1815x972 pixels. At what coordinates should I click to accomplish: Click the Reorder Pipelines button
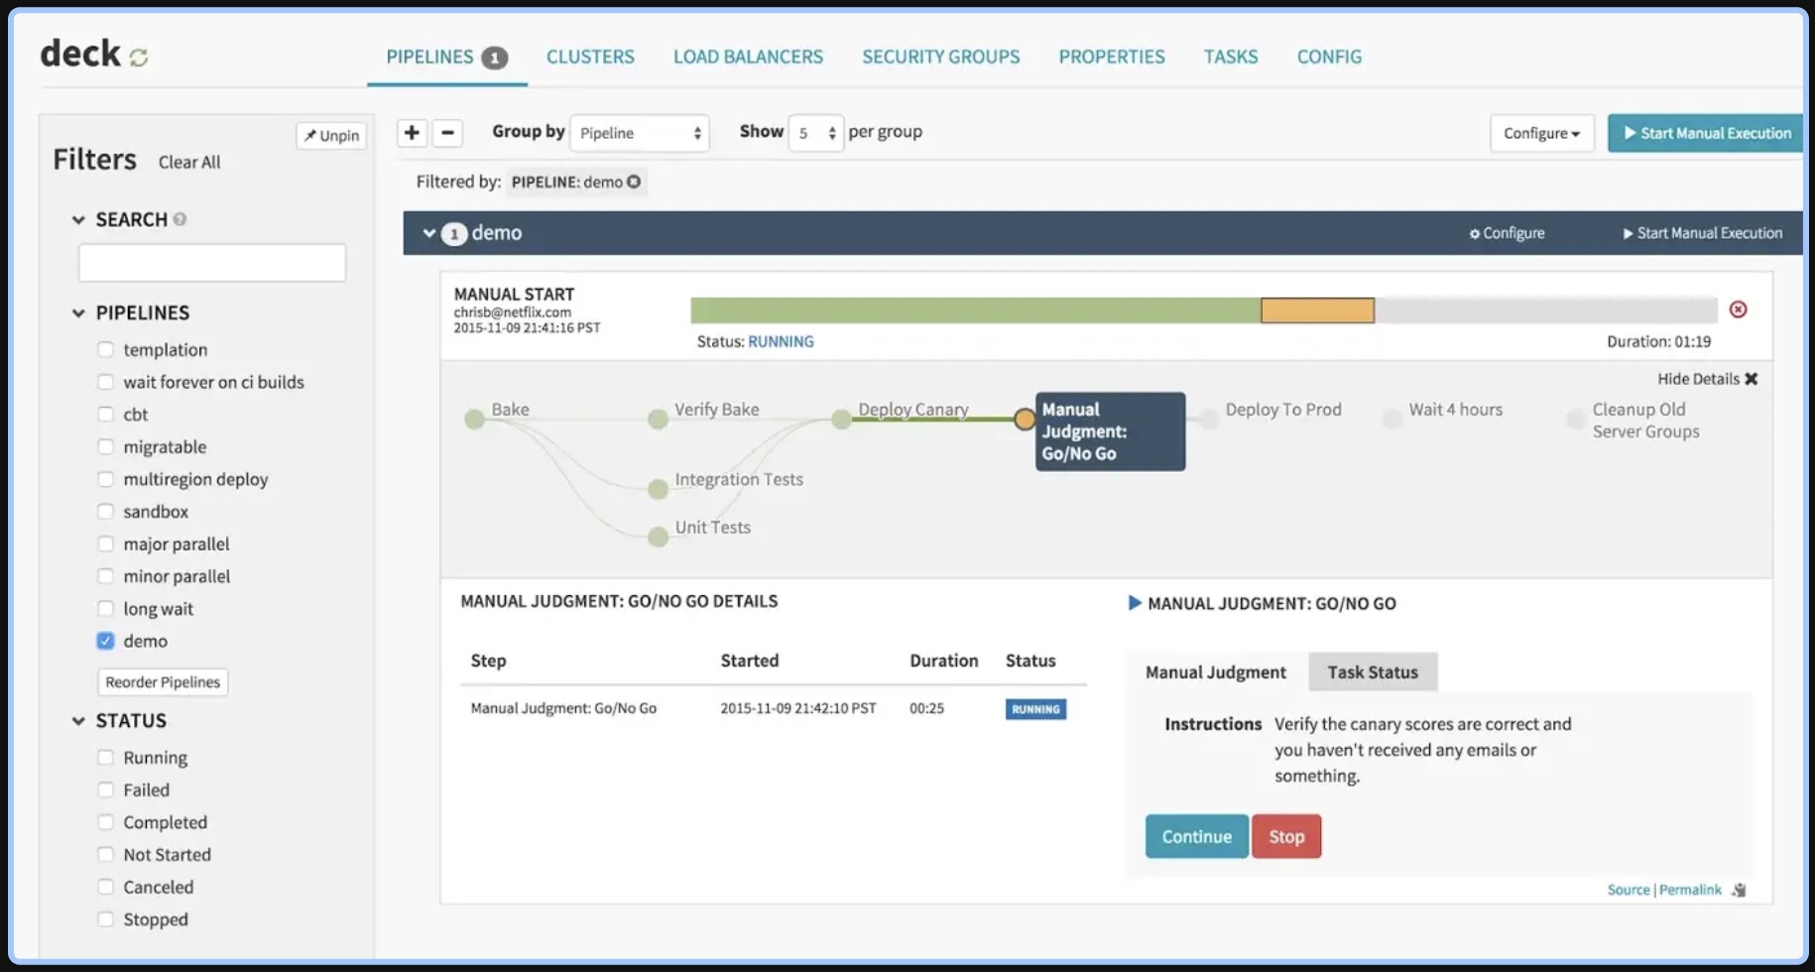pyautogui.click(x=163, y=682)
